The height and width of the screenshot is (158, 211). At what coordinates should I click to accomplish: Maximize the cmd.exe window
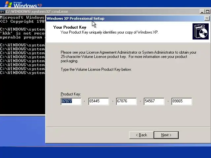pyautogui.click(x=207, y=12)
